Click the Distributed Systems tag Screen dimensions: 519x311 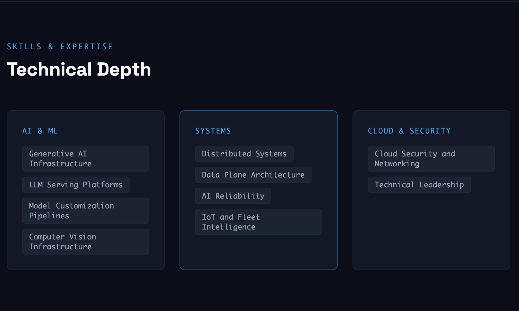(244, 154)
